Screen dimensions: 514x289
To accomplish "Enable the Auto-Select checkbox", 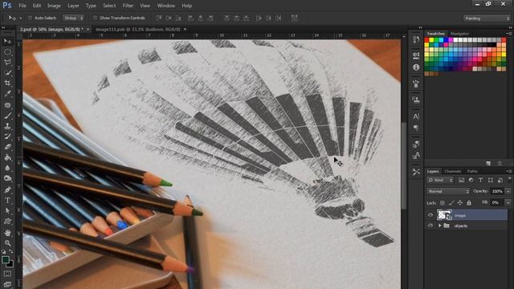I will coord(30,18).
